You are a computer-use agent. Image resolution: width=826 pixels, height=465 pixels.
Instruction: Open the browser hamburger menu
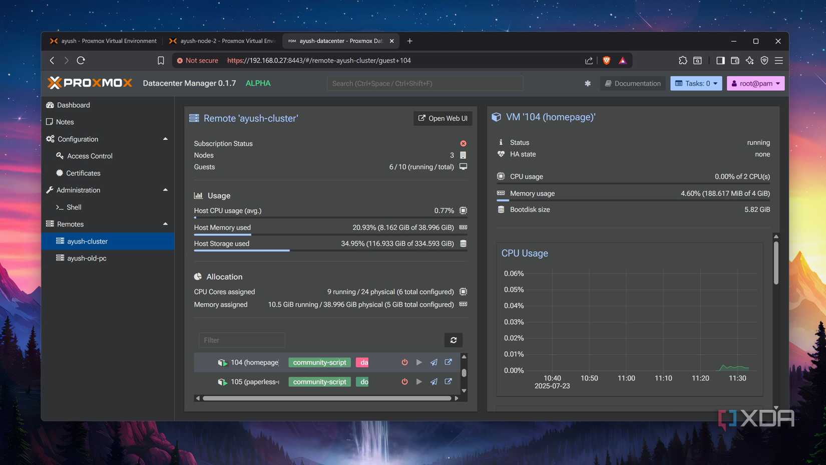point(779,60)
